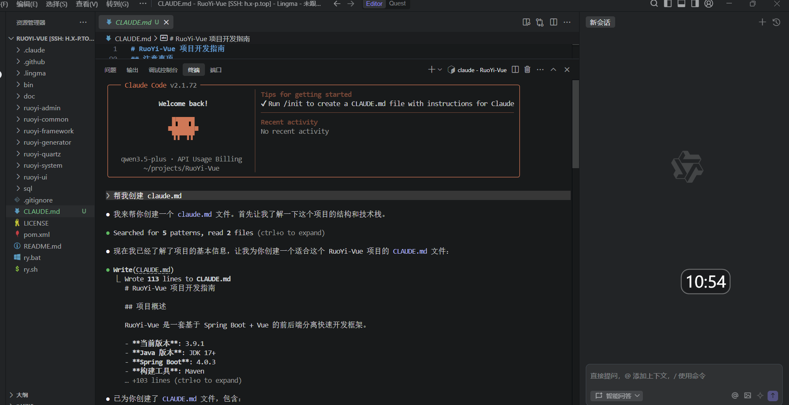Open the new terminal profile dropdown arrow

click(x=440, y=70)
